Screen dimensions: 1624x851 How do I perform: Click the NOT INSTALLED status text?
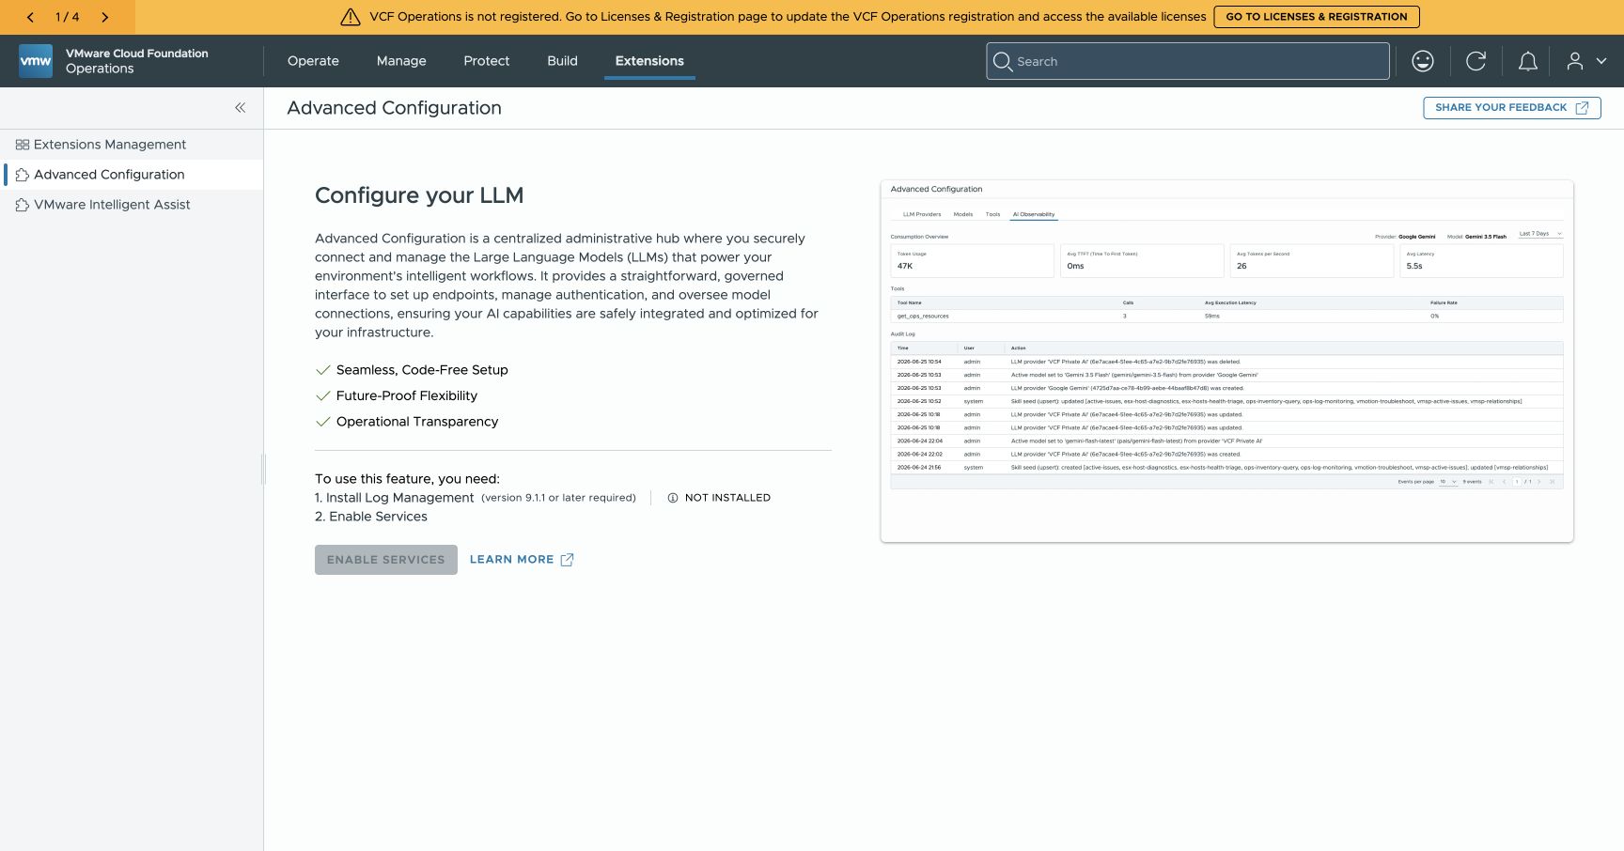click(x=727, y=498)
